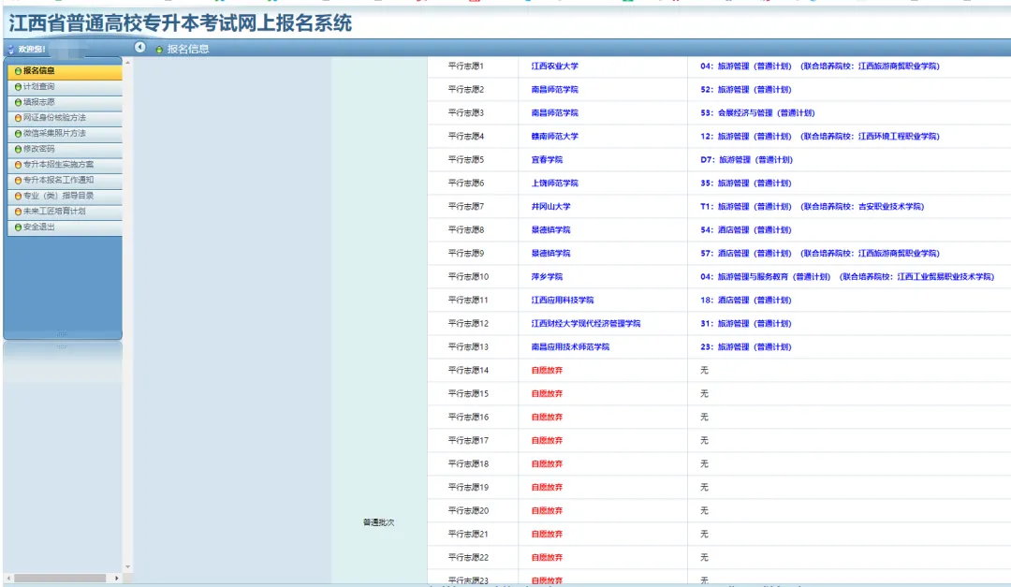Click the horizontal scrollbar left arrow
Viewport: 1011px width, 587px height.
click(x=8, y=578)
